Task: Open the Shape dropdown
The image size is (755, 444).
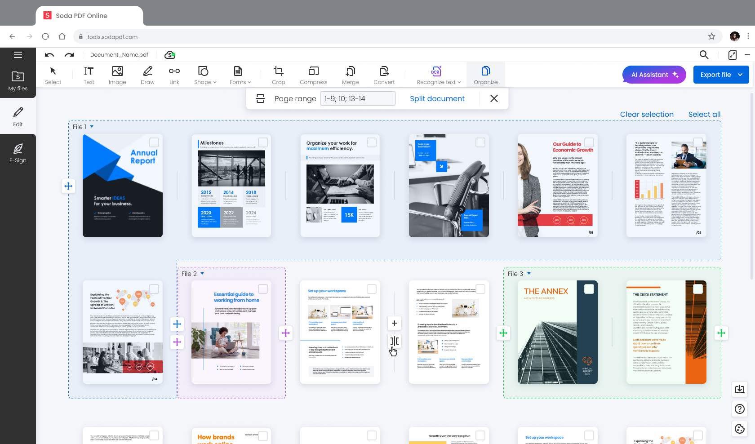Action: coord(204,75)
